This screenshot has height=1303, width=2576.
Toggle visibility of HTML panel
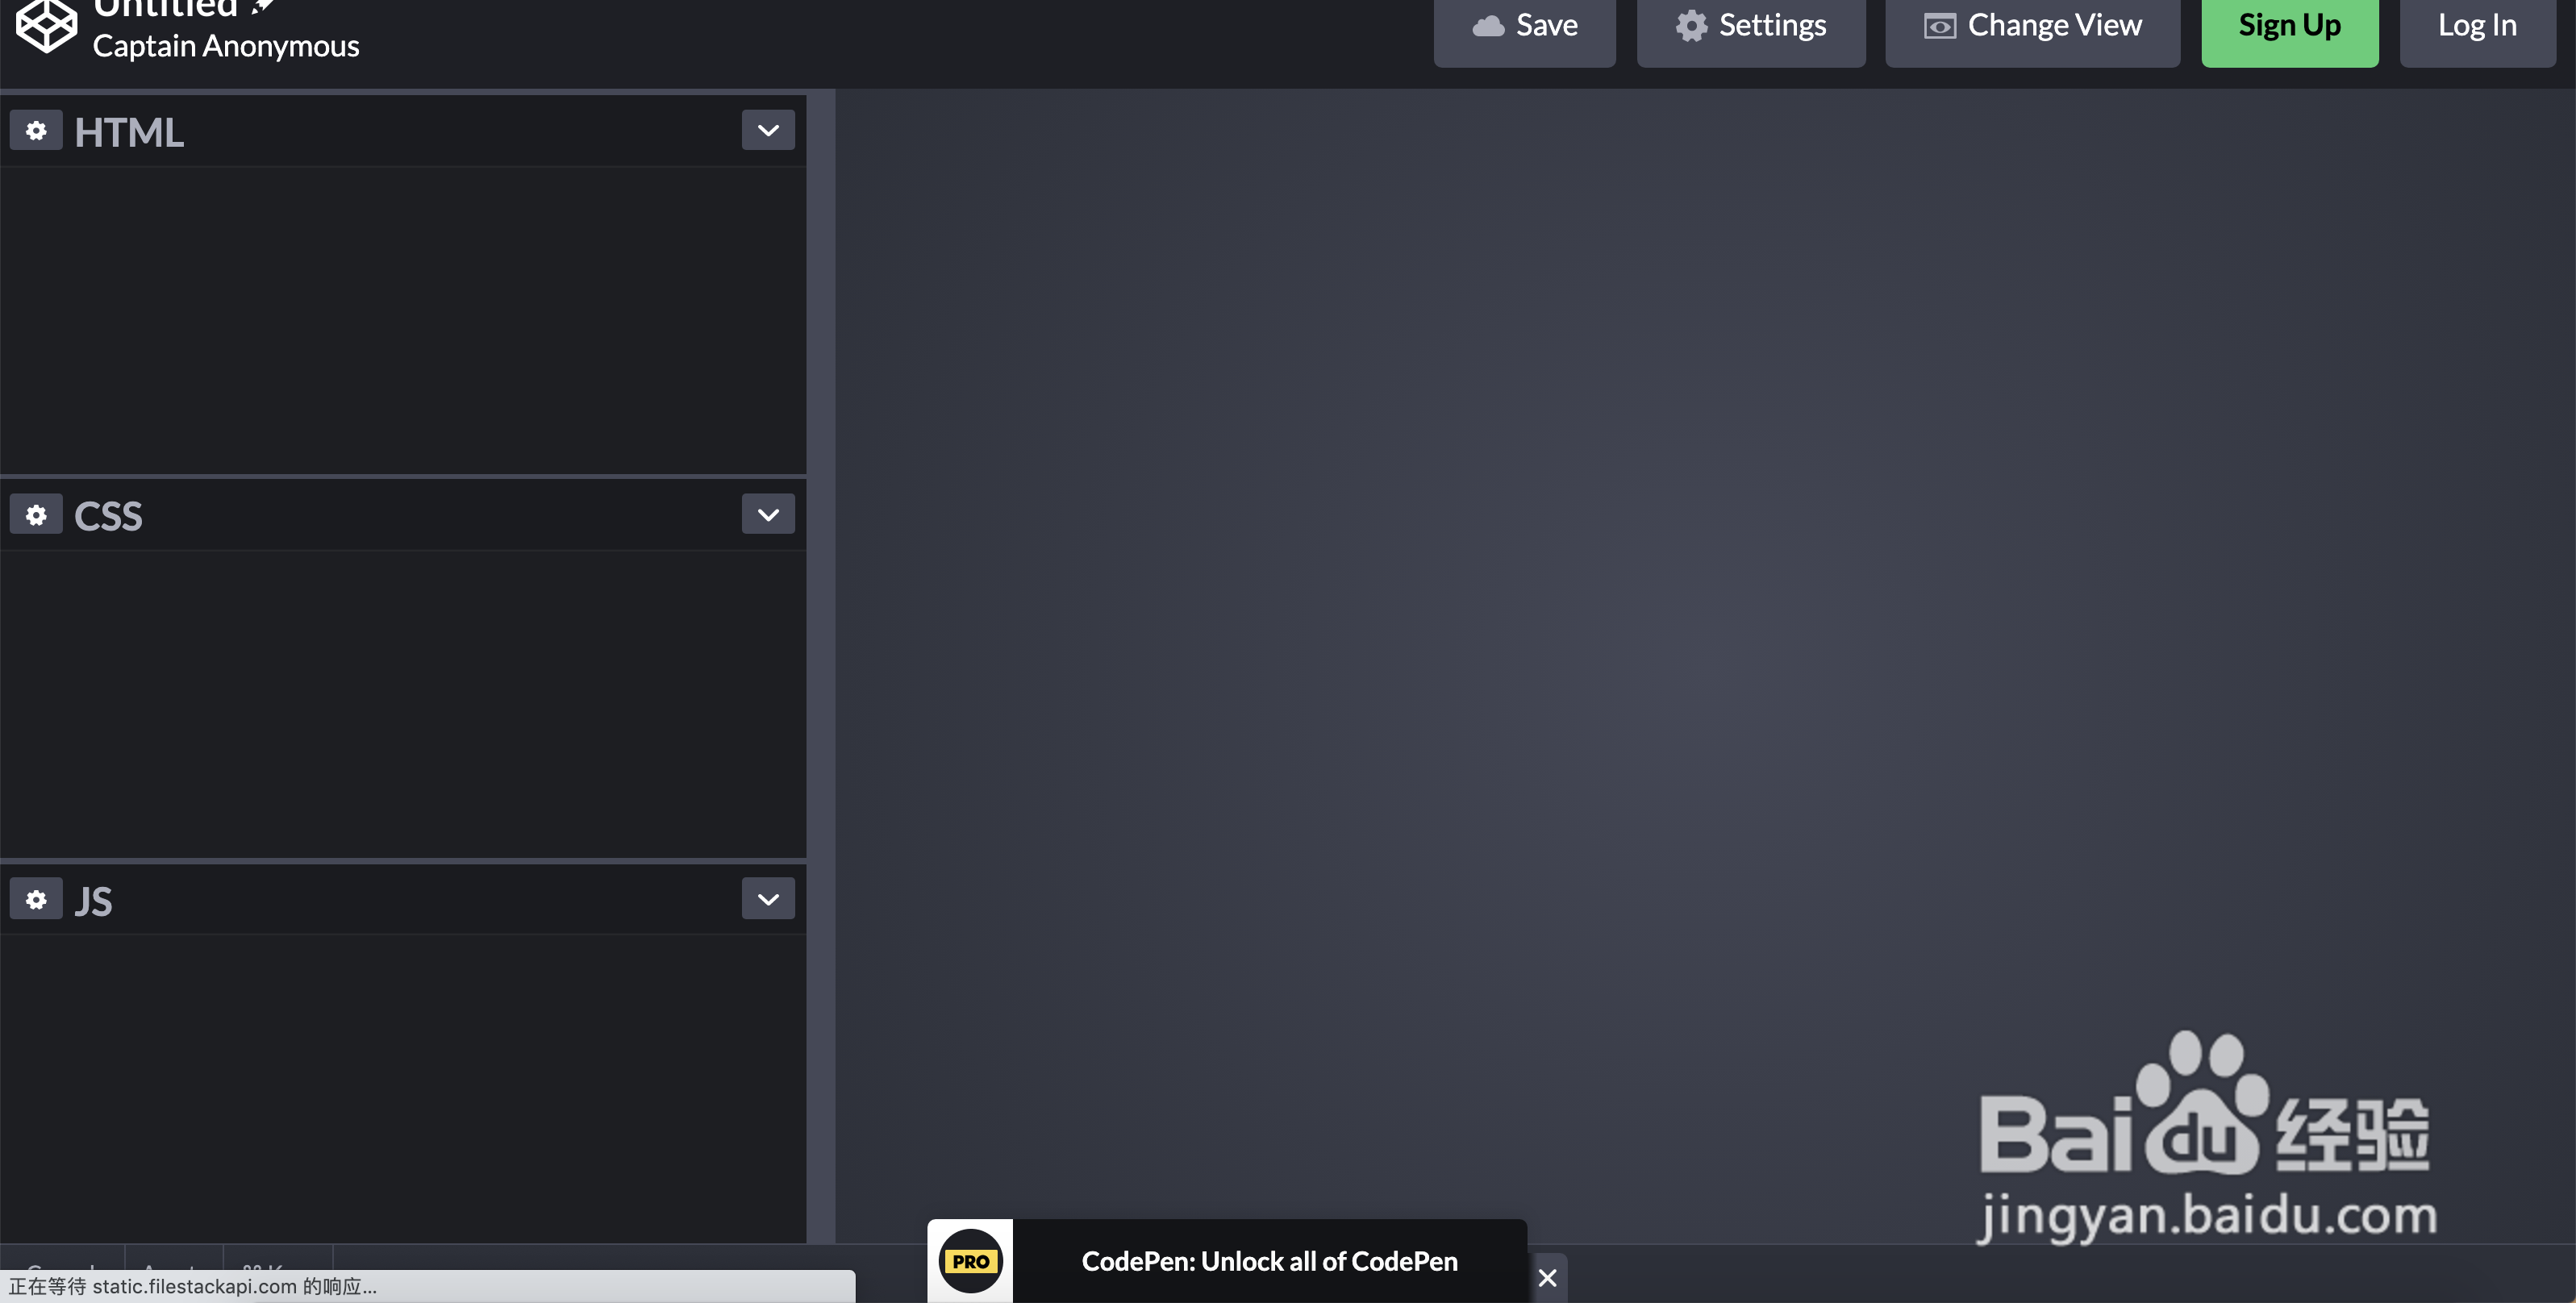(x=768, y=130)
